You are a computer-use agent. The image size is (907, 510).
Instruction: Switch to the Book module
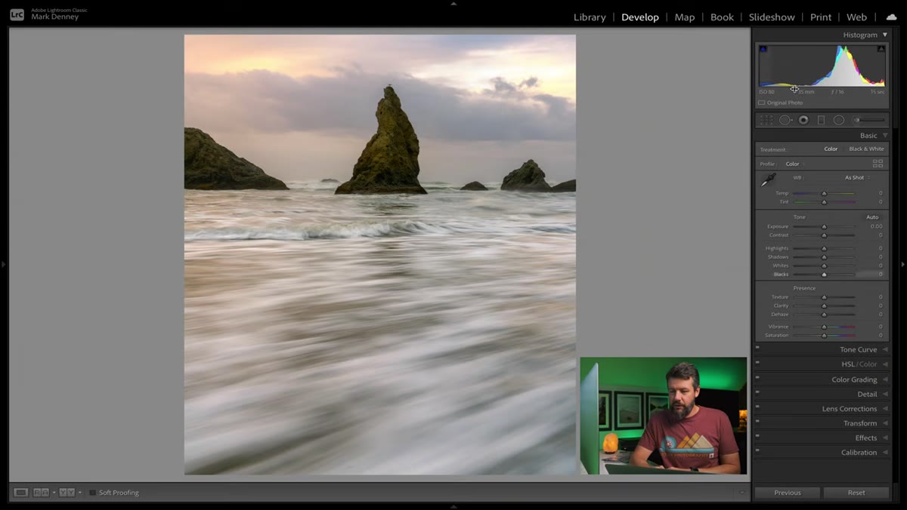[722, 17]
